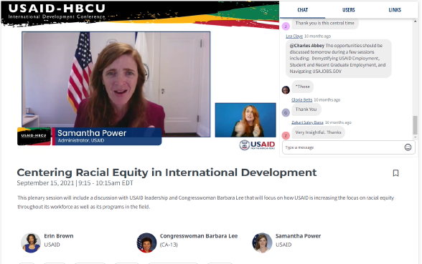Open Zakari Saley Bana's profile link
Screen dimensions: 422x264
[307, 122]
